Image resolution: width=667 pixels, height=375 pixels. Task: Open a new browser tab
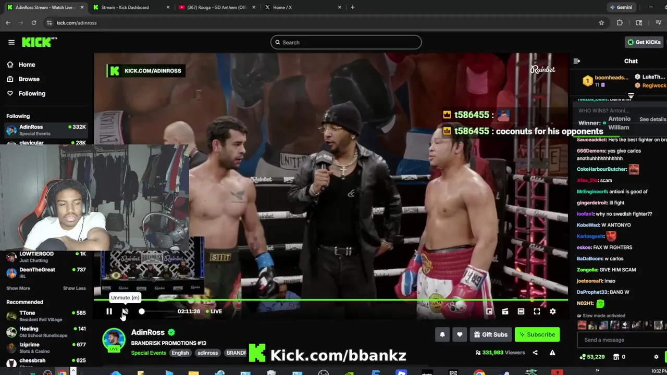pos(353,7)
